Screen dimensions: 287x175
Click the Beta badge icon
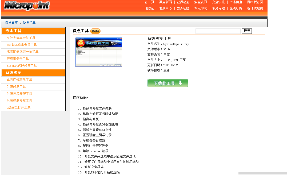95,31
